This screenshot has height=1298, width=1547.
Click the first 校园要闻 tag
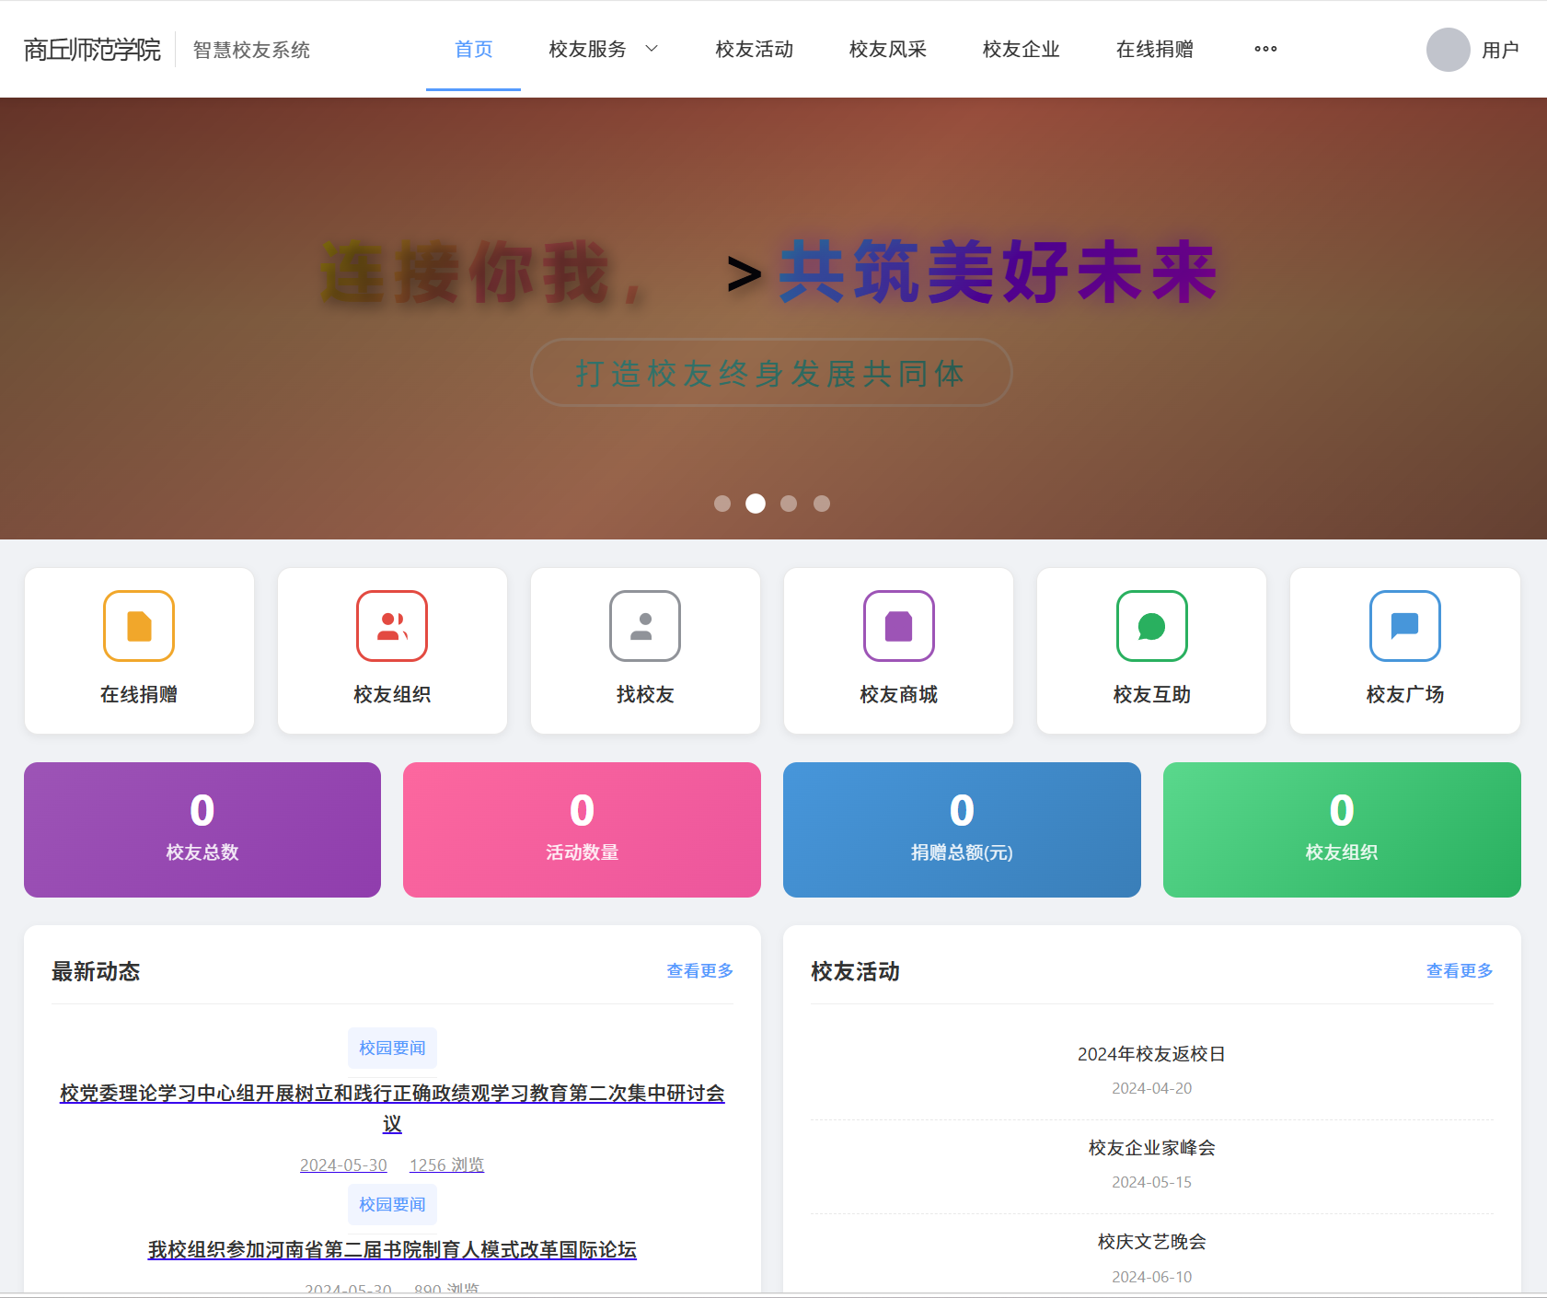pos(392,1049)
